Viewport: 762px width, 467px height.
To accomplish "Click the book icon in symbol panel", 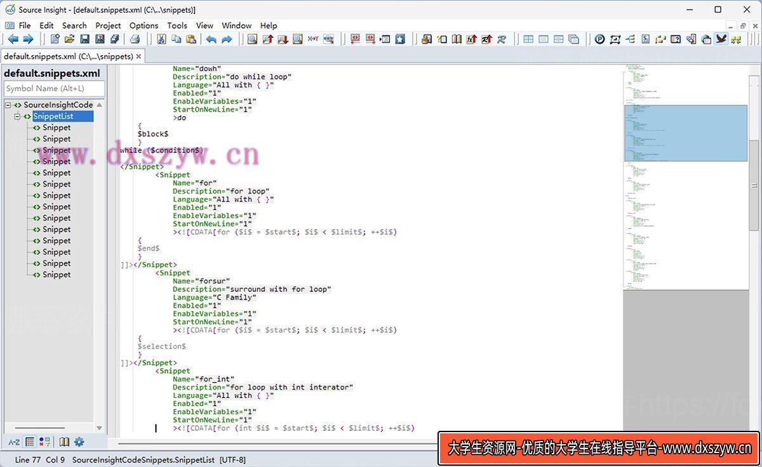I will (x=64, y=442).
